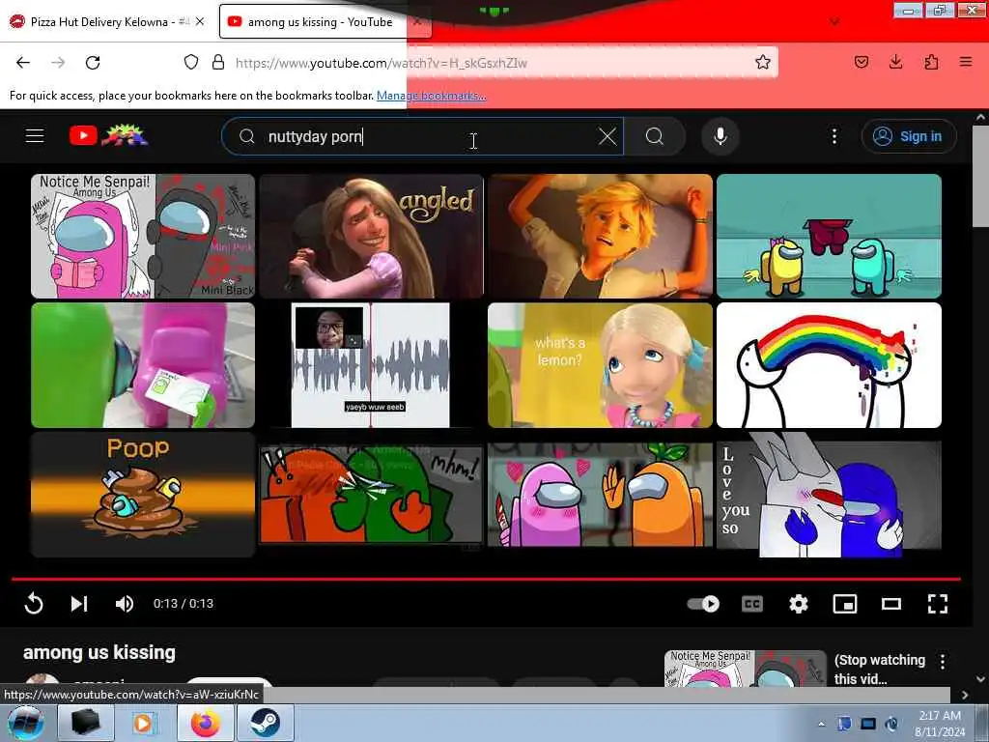The width and height of the screenshot is (989, 742).
Task: Start voice search with microphone
Action: (x=721, y=136)
